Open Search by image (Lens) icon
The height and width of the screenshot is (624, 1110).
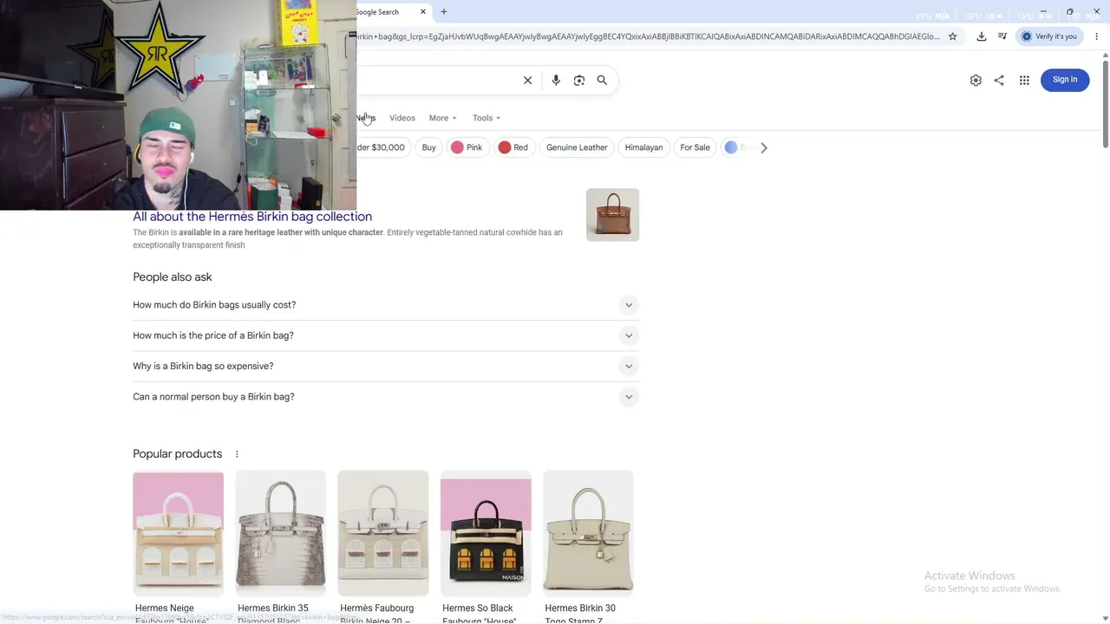click(x=579, y=81)
